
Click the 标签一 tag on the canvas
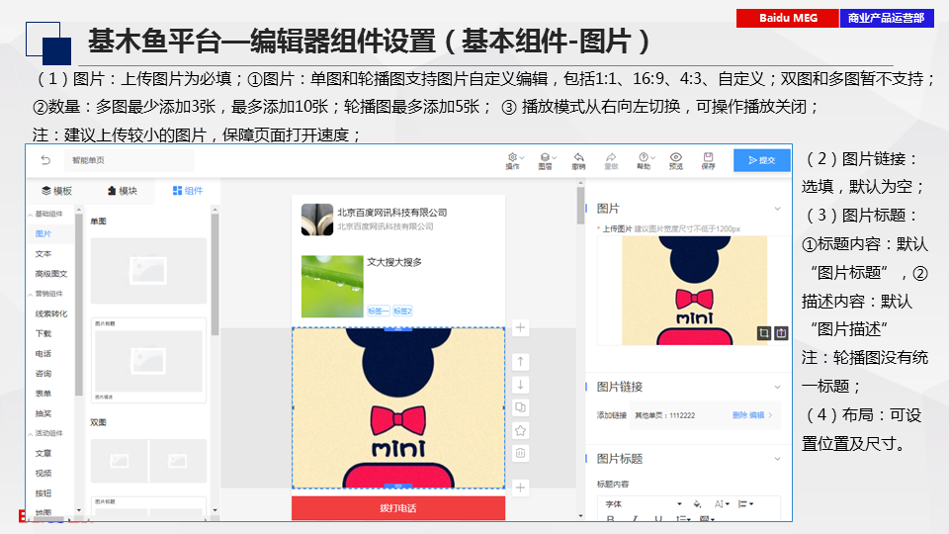pos(378,311)
